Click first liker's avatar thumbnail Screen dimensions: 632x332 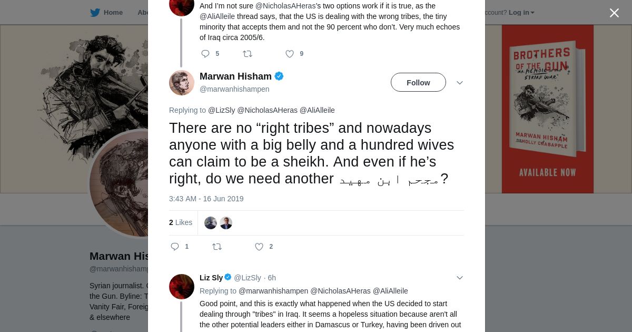click(x=211, y=223)
